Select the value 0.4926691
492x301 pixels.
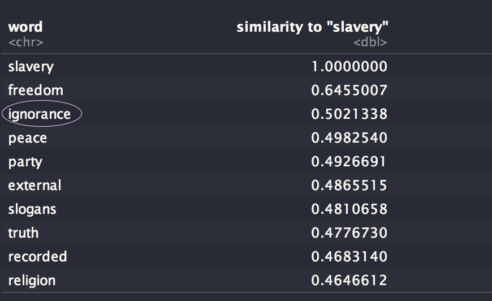coord(349,162)
